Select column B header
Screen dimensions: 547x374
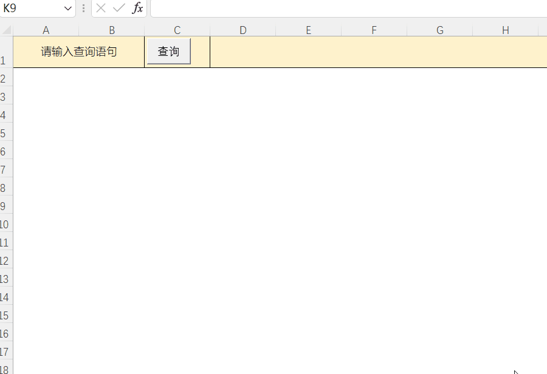click(x=112, y=30)
